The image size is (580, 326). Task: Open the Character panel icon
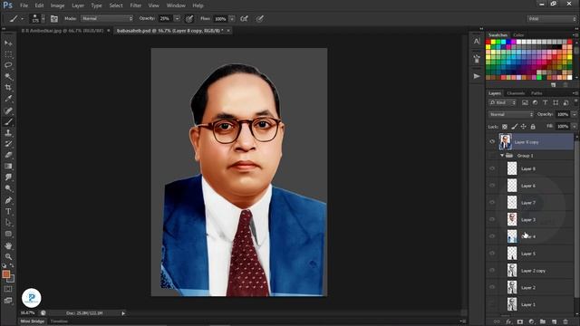(x=477, y=42)
